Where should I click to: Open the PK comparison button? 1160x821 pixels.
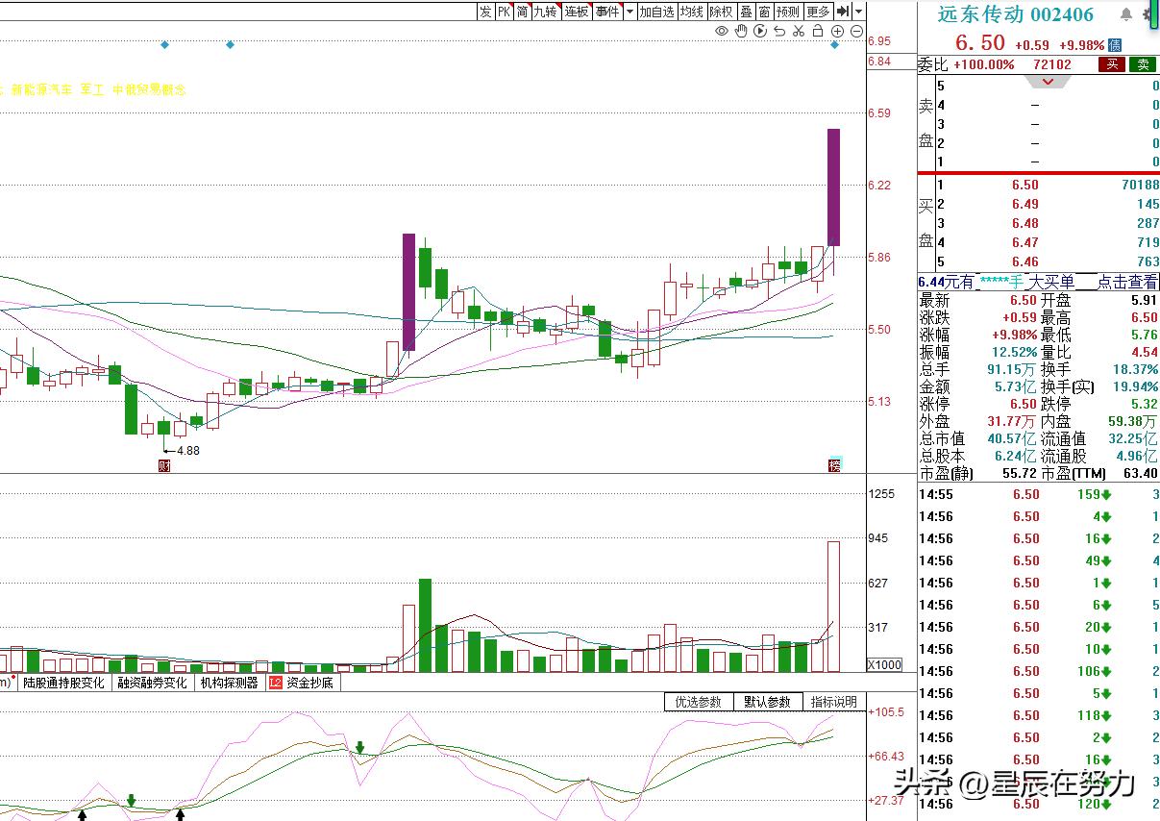pyautogui.click(x=504, y=12)
